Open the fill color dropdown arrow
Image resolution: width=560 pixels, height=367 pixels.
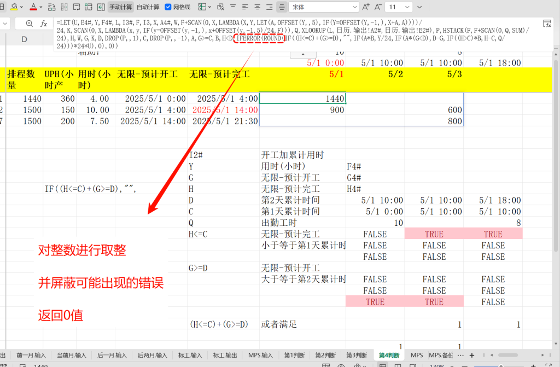pos(22,7)
